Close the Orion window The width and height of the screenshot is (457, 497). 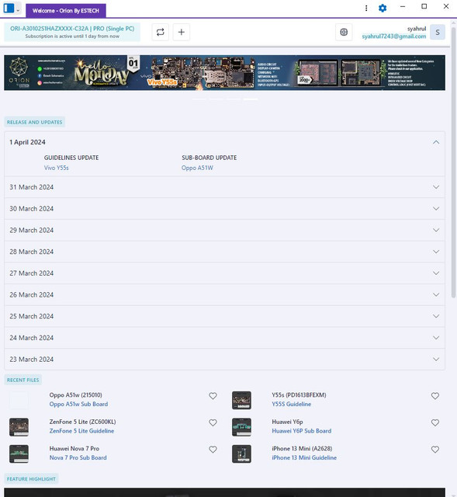pos(446,6)
